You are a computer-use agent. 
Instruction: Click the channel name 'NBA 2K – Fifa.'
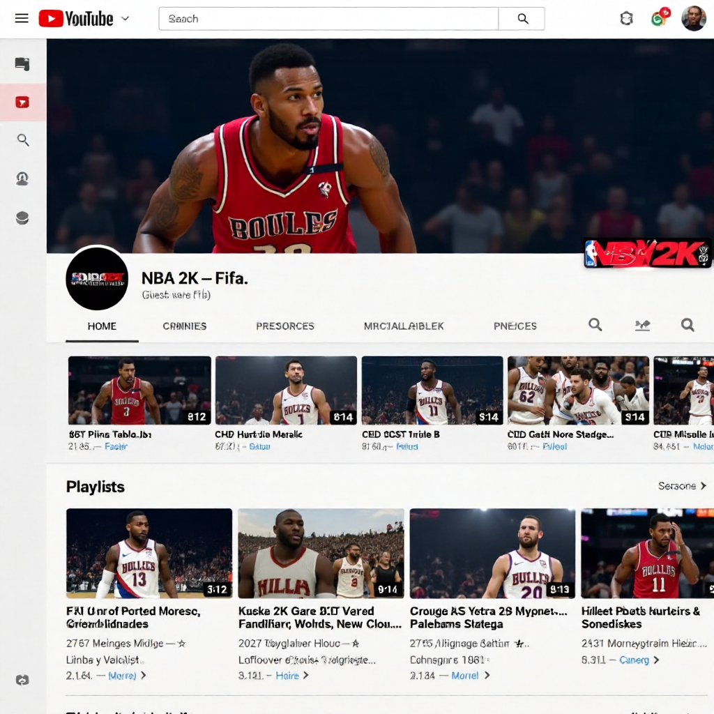pos(195,278)
